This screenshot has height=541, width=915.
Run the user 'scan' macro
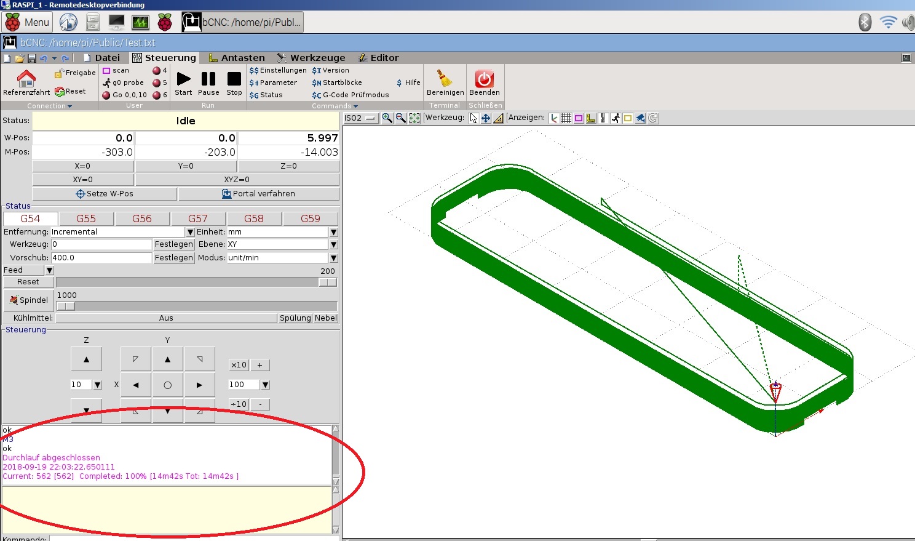116,71
